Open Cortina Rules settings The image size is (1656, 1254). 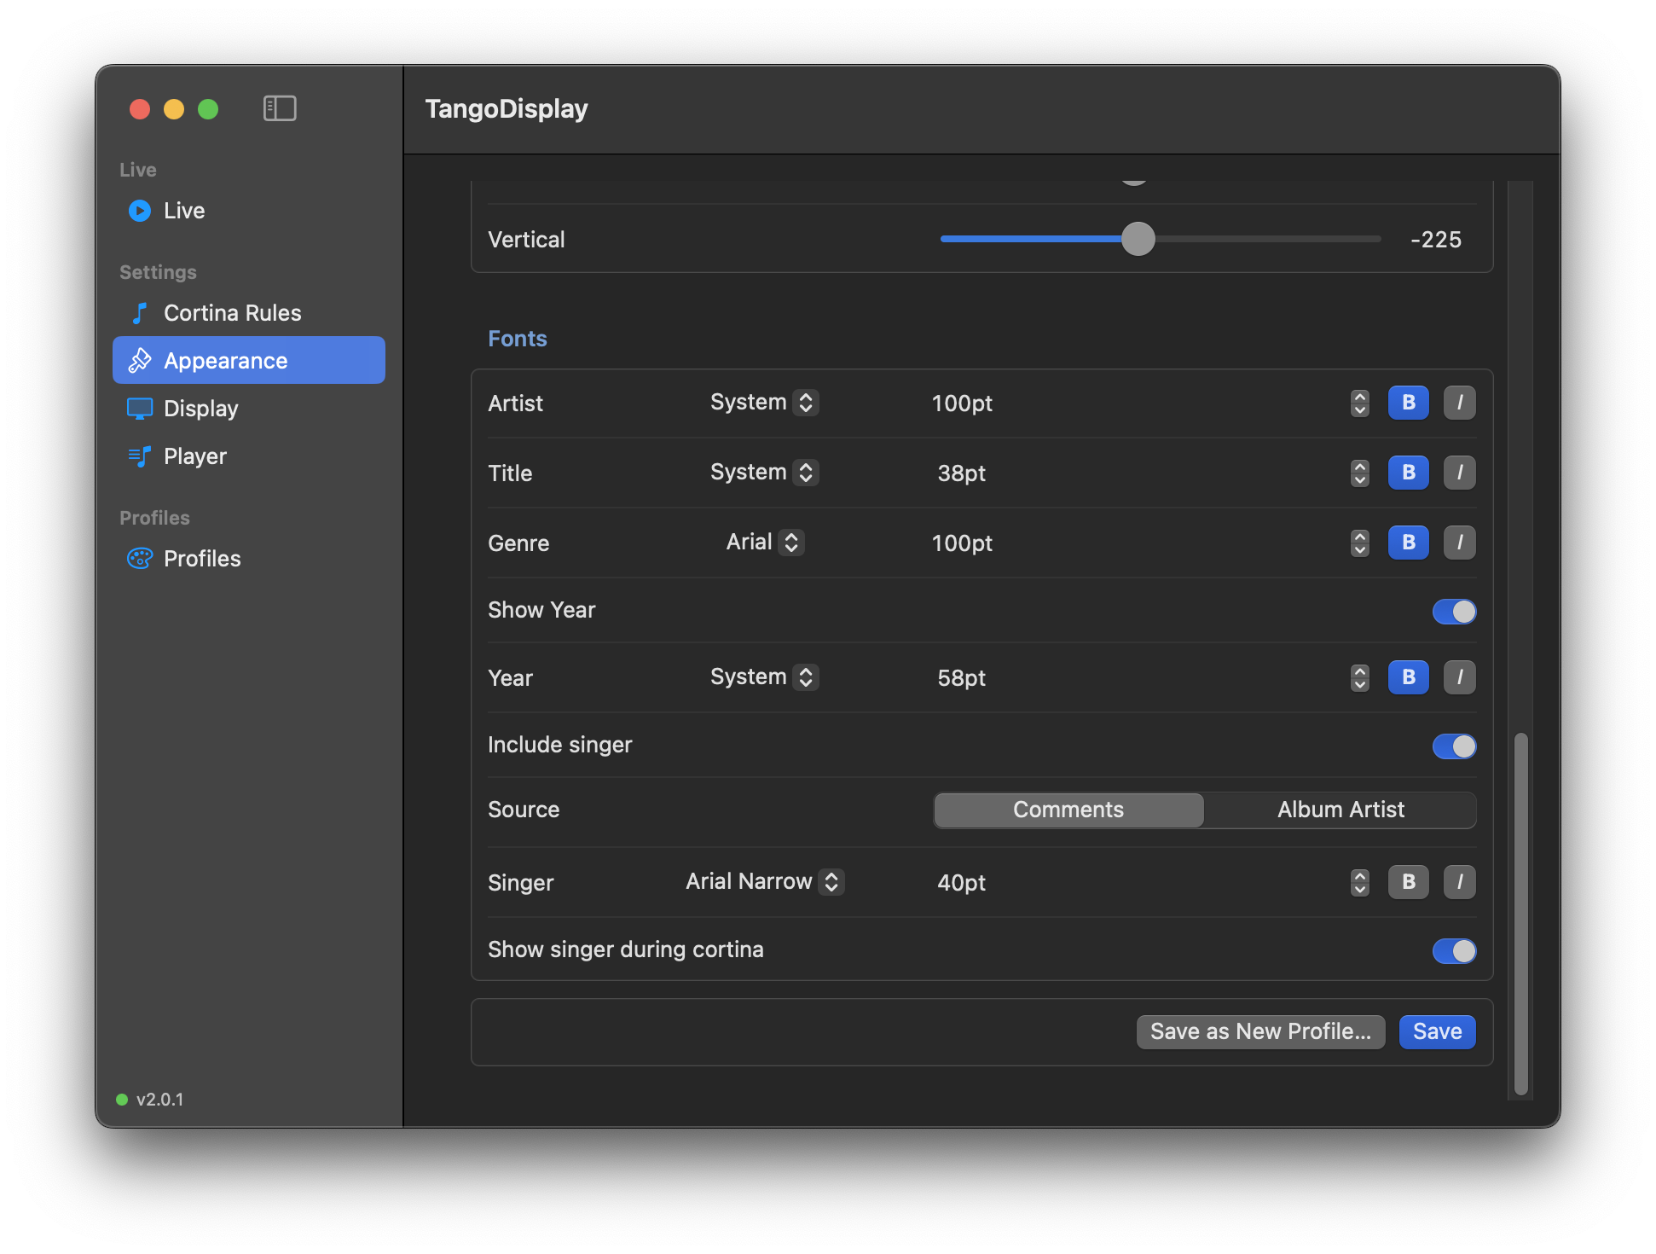click(249, 313)
